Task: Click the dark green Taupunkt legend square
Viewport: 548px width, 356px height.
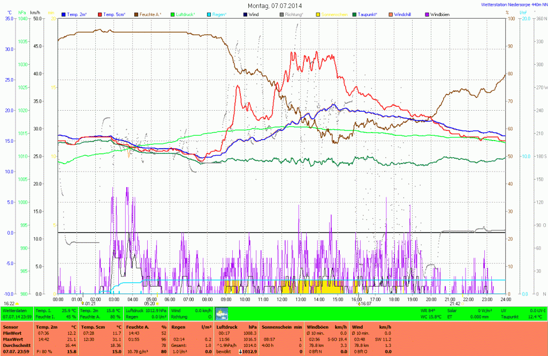Action: 355,14
